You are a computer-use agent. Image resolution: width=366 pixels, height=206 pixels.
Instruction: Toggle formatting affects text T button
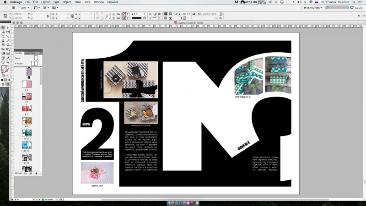pos(7,76)
